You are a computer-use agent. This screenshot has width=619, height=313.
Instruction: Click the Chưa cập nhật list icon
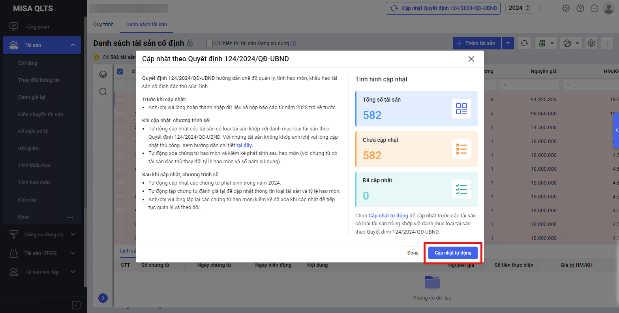coord(461,149)
